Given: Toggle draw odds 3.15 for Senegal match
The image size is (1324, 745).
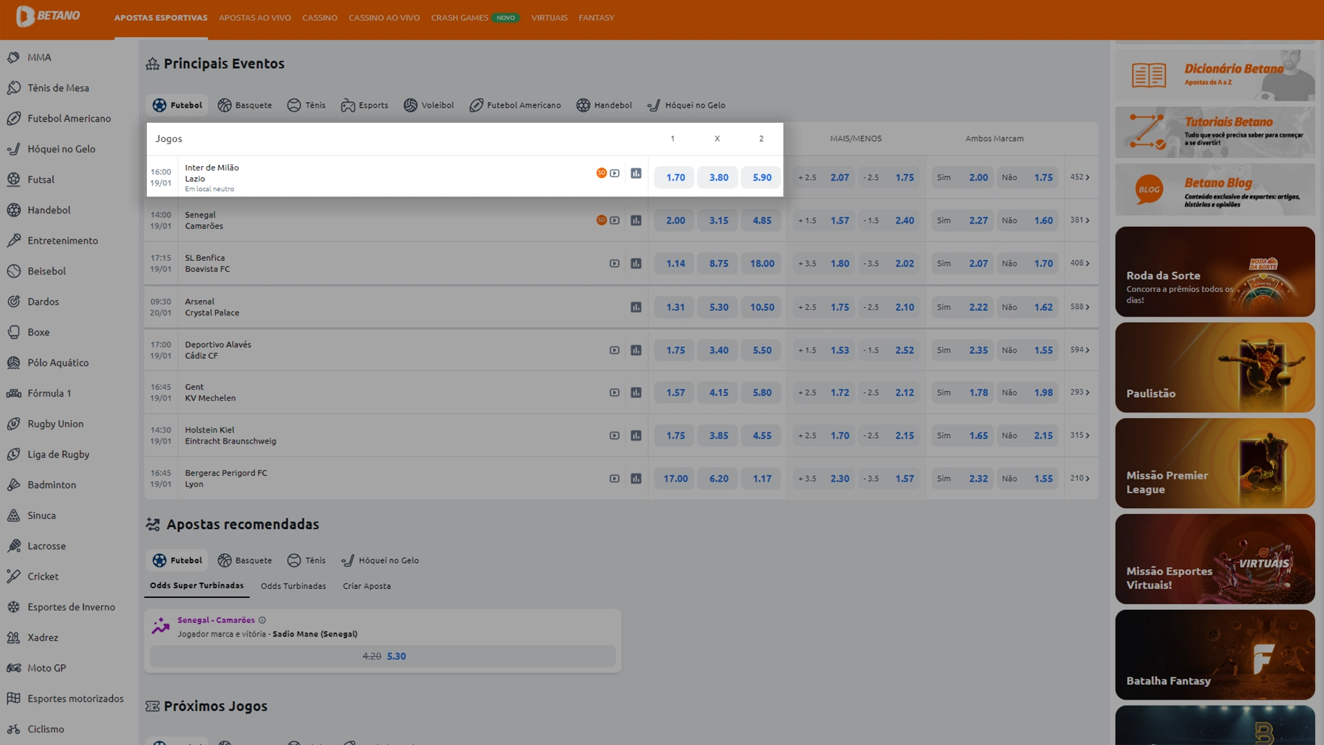Looking at the screenshot, I should tap(719, 221).
